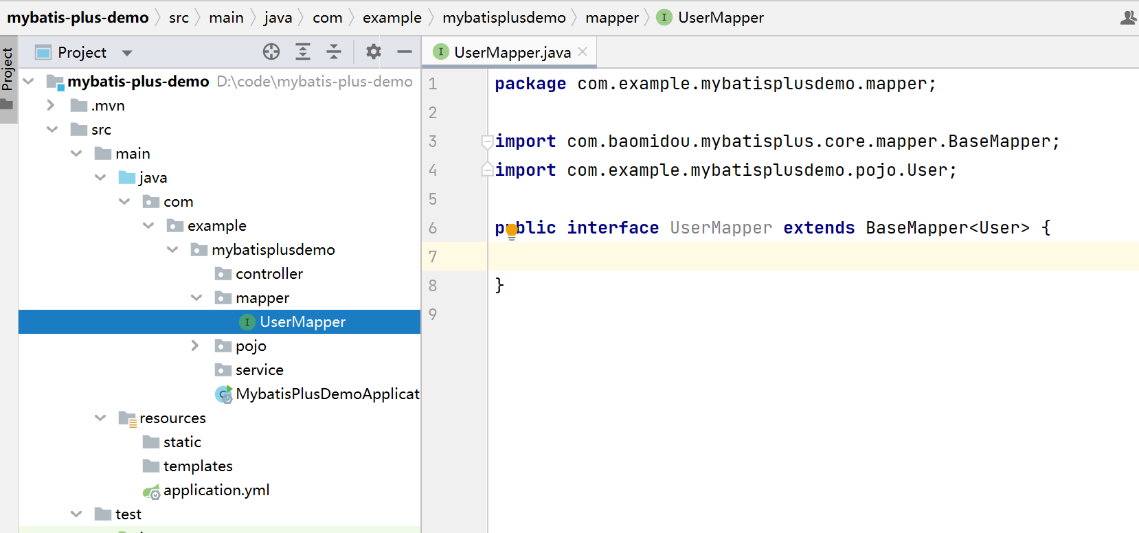Expand the pojo package
The height and width of the screenshot is (533, 1139).
tap(196, 345)
